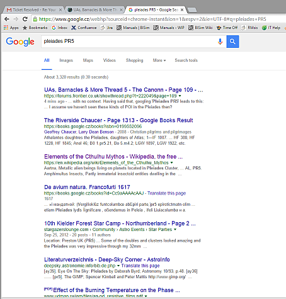Open the Time Off bookmark
This screenshot has height=299, width=286.
tap(227, 28)
